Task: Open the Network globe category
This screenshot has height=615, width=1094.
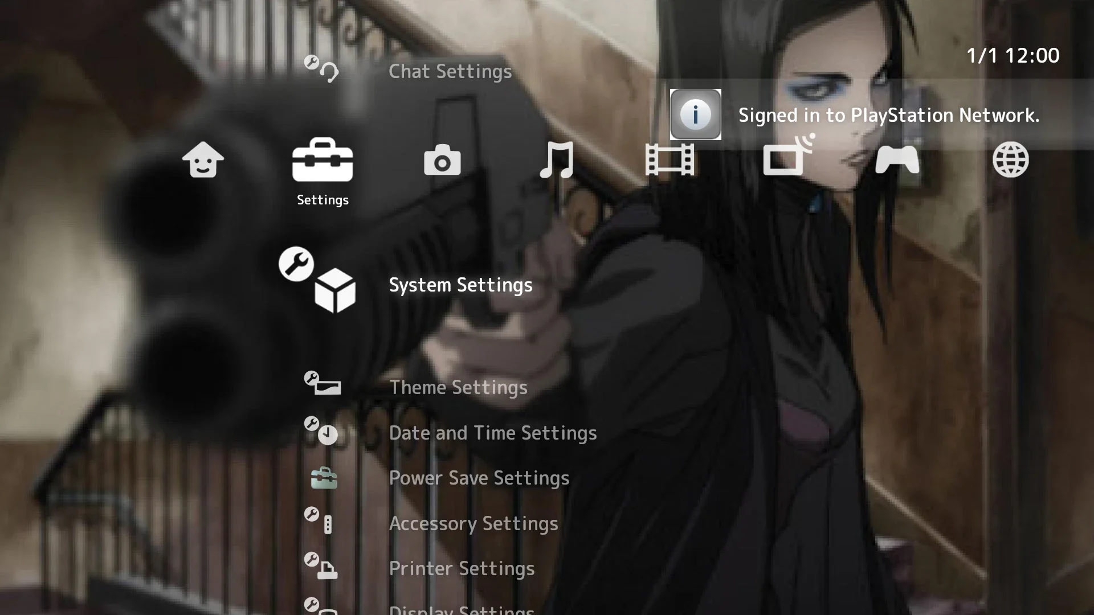Action: point(1010,159)
